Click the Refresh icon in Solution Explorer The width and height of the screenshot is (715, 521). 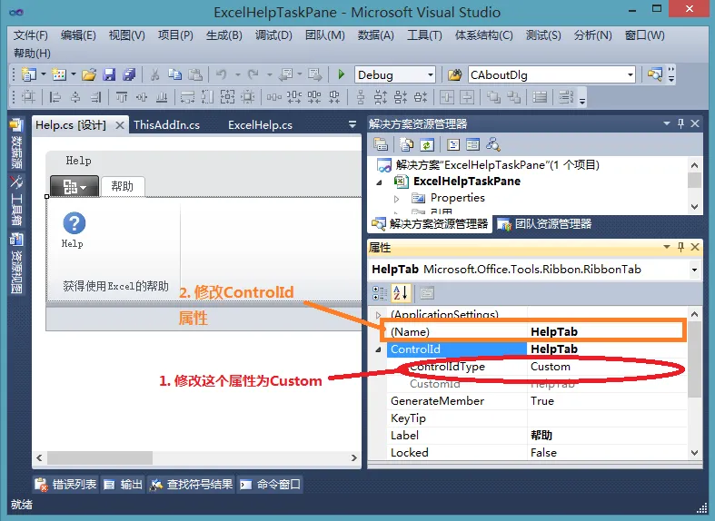coord(427,145)
